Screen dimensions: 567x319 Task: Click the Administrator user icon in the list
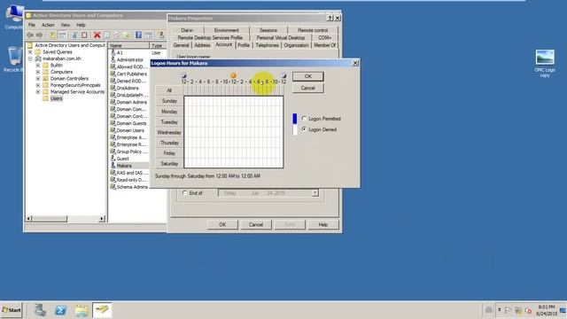click(113, 59)
